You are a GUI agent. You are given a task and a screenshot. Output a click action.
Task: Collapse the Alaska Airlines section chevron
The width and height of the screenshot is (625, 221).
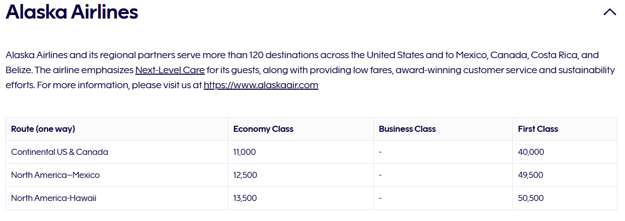(609, 13)
